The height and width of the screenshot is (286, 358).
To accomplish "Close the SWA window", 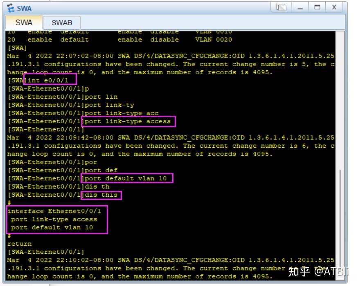I will [x=334, y=7].
